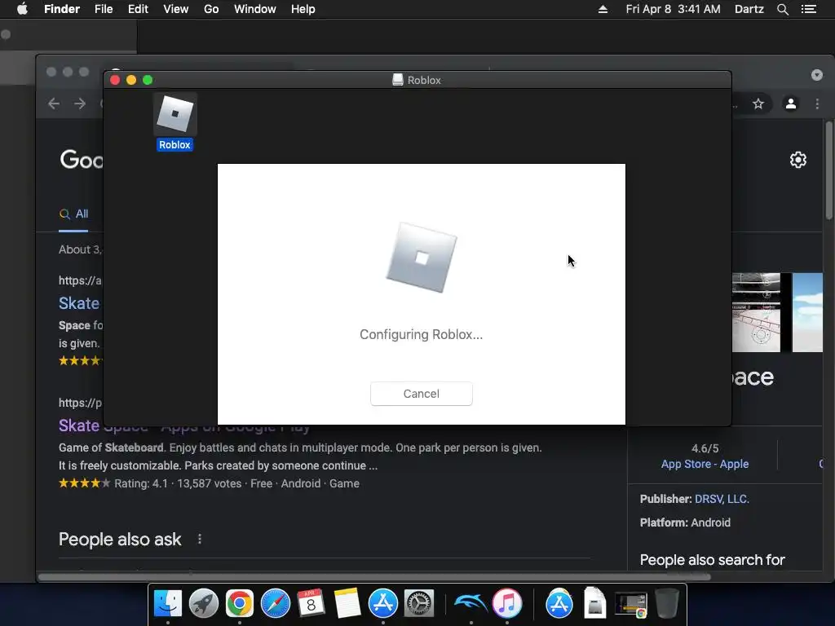The image size is (835, 626).
Task: Open Notes from the Dock
Action: tap(347, 604)
